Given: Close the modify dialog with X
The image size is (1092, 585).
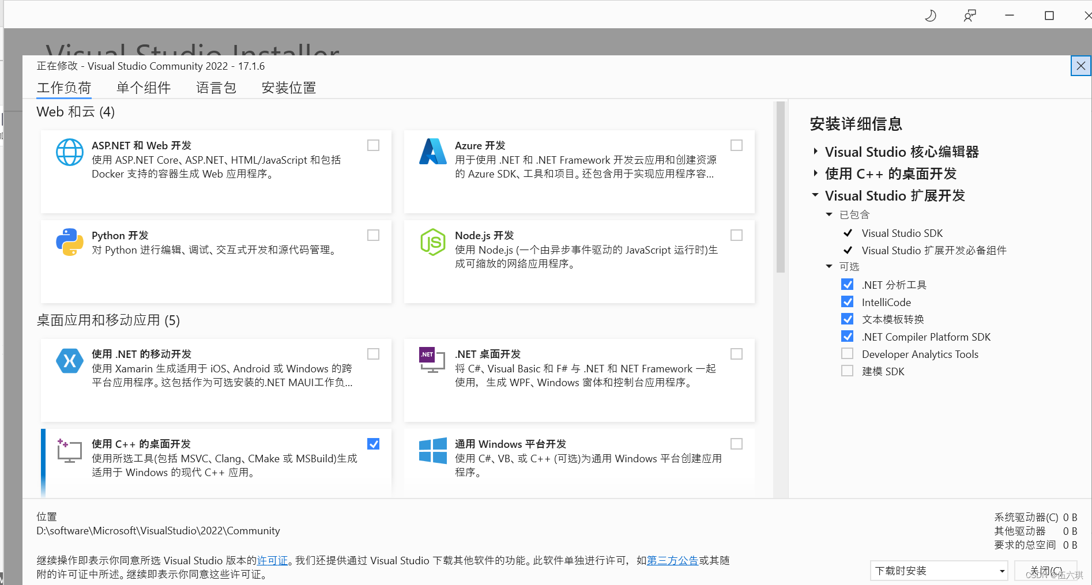Looking at the screenshot, I should coord(1080,66).
